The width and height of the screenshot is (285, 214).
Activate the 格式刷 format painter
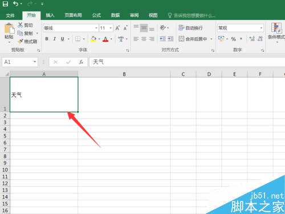click(27, 41)
